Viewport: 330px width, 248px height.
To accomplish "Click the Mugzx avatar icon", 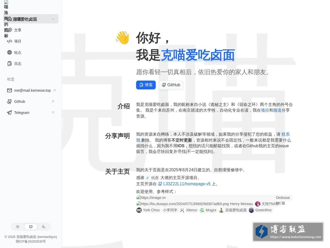I will click(x=202, y=210).
